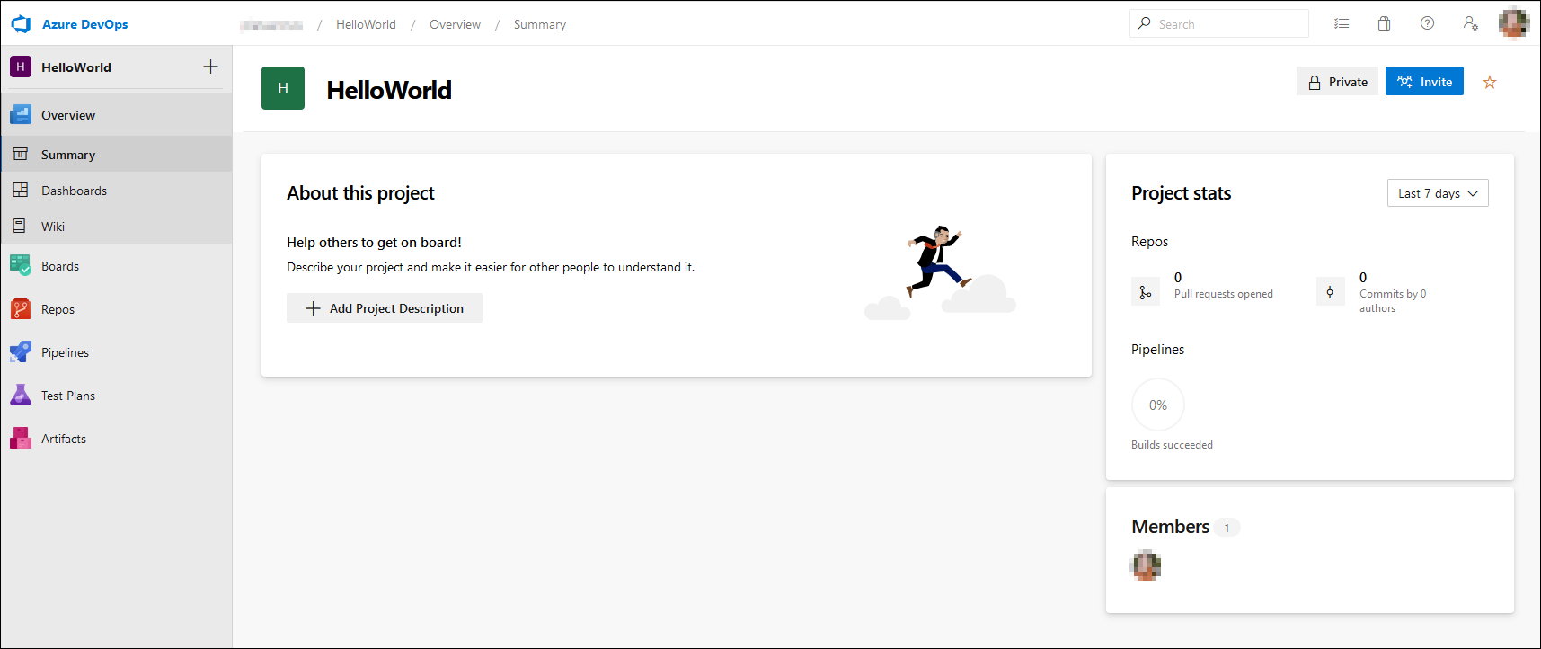The height and width of the screenshot is (649, 1541).
Task: Open the Pipelines icon in sidebar
Action: click(21, 351)
